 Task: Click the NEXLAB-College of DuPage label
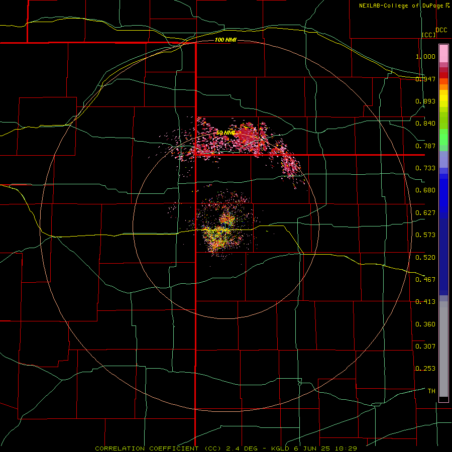[x=401, y=6]
